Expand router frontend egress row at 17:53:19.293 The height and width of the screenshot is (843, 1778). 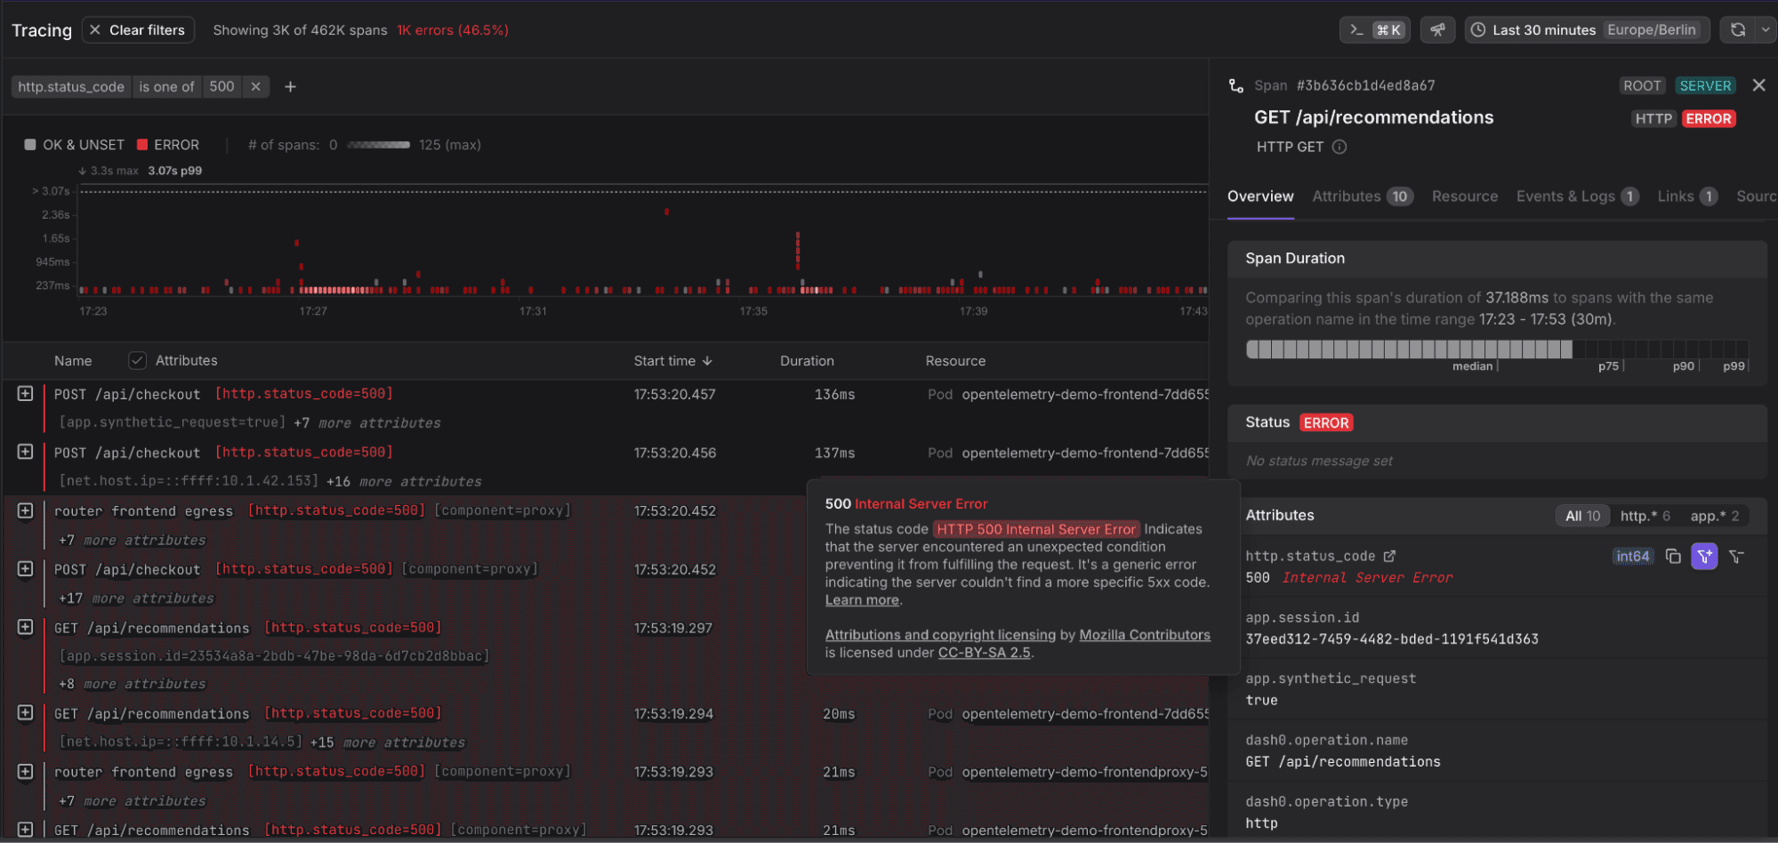(x=26, y=771)
